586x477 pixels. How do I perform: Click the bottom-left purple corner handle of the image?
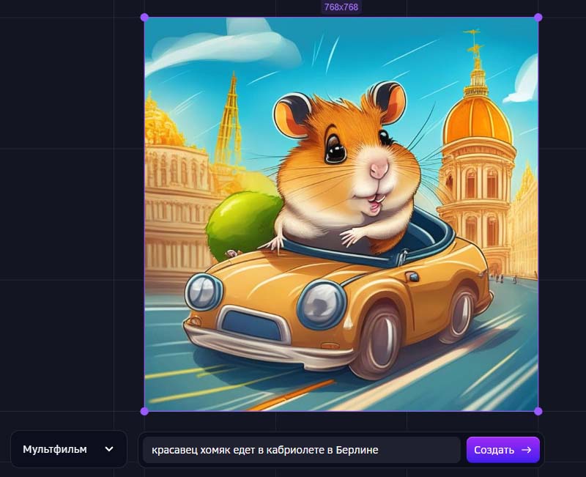click(x=144, y=411)
